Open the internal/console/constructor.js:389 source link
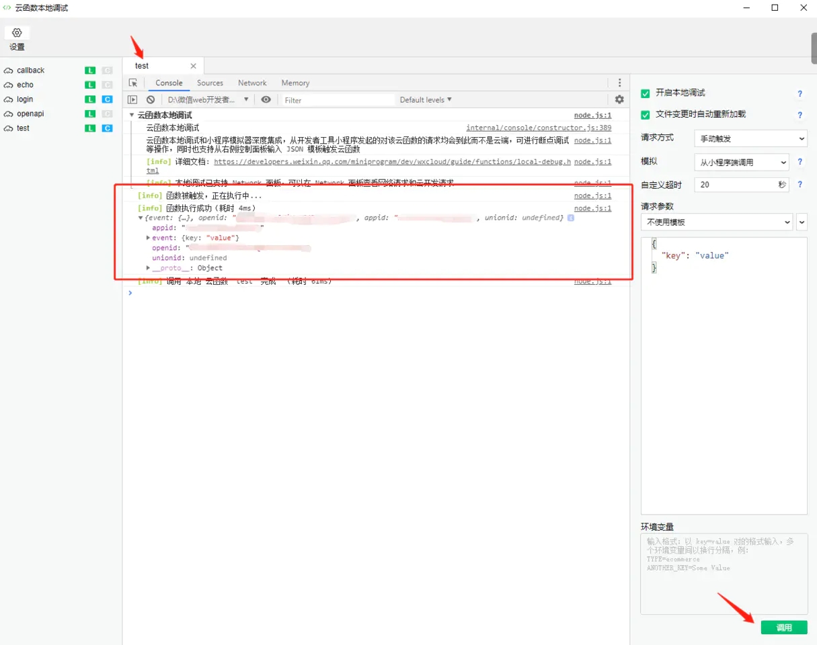The width and height of the screenshot is (817, 645). coord(539,128)
